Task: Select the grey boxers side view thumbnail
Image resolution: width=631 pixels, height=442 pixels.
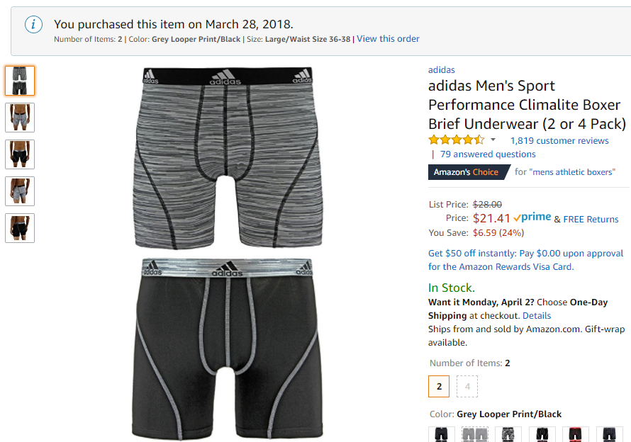Action: pos(20,191)
